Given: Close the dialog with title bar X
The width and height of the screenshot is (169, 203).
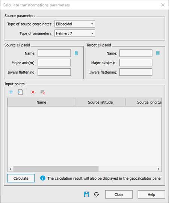Looking at the screenshot, I should 163,5.
